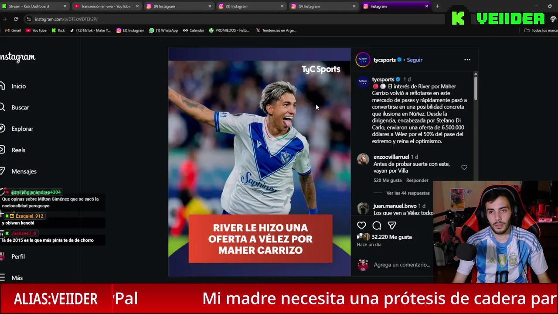This screenshot has height=314, width=558.
Task: Close the active Instagram tab
Action: tap(426, 6)
